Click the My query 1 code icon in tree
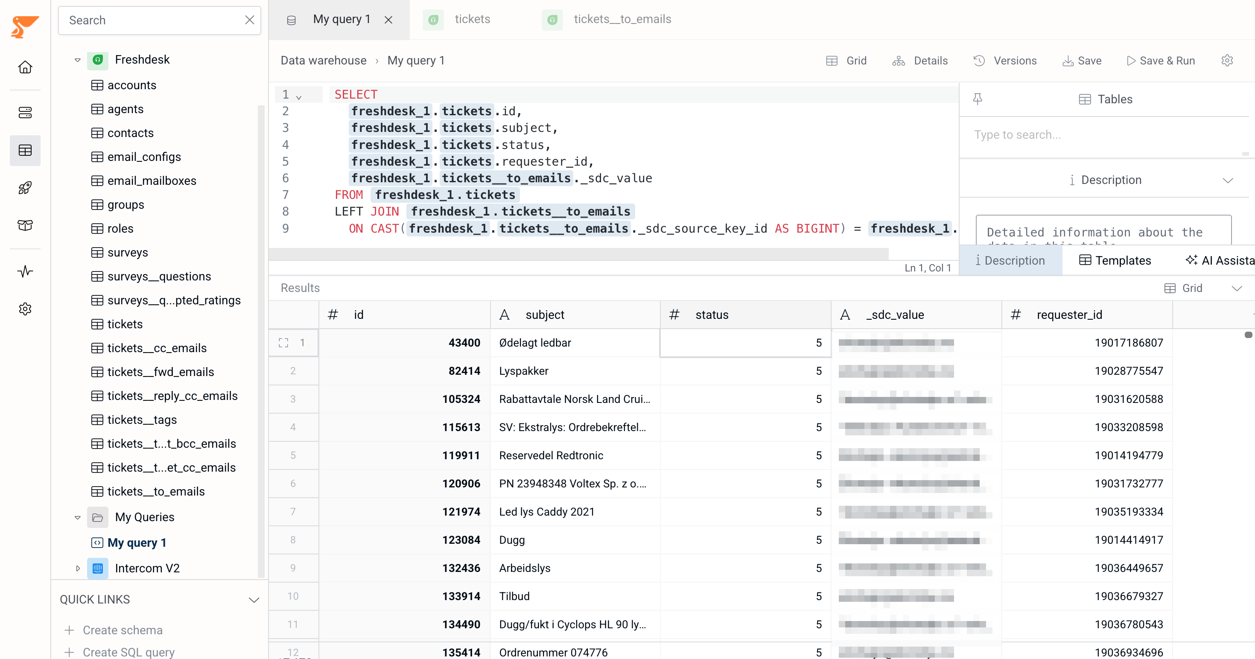Screen dimensions: 1255x659 (97, 542)
